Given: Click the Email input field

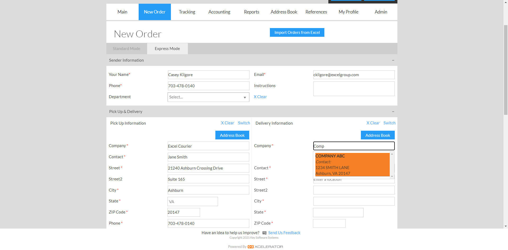Looking at the screenshot, I should pyautogui.click(x=354, y=75).
